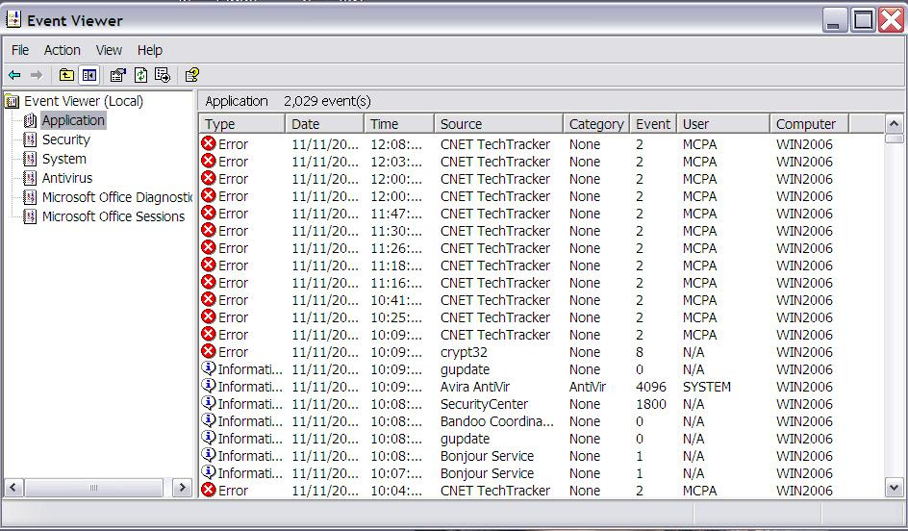Click the 10:25 time cell

click(x=396, y=317)
